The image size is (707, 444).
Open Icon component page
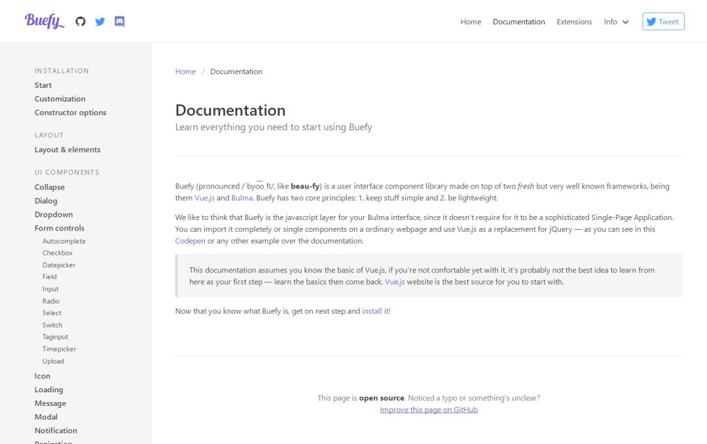[43, 376]
